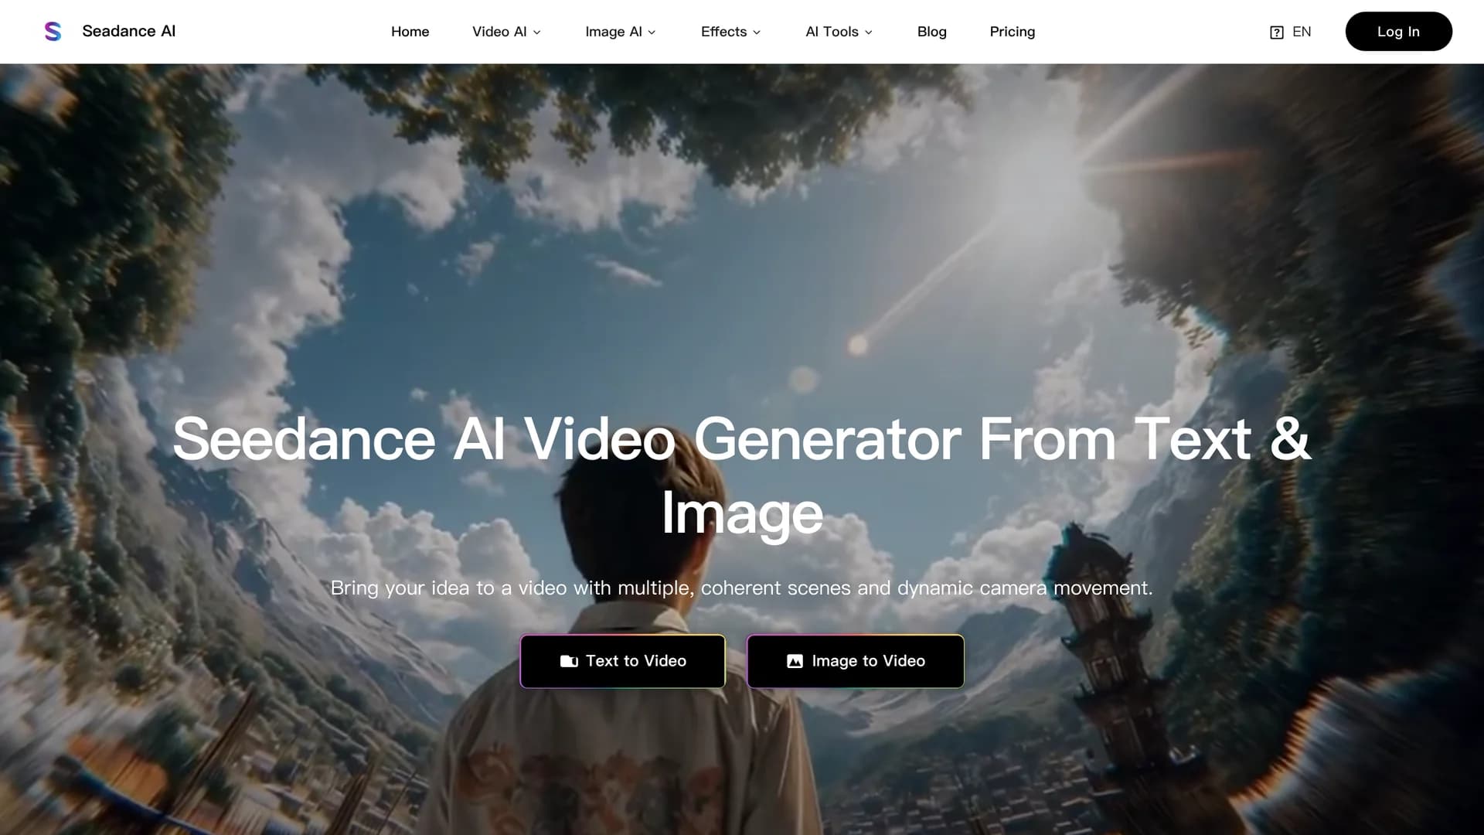Click the Seadance AI brand name
This screenshot has height=835, width=1484.
pyautogui.click(x=129, y=31)
